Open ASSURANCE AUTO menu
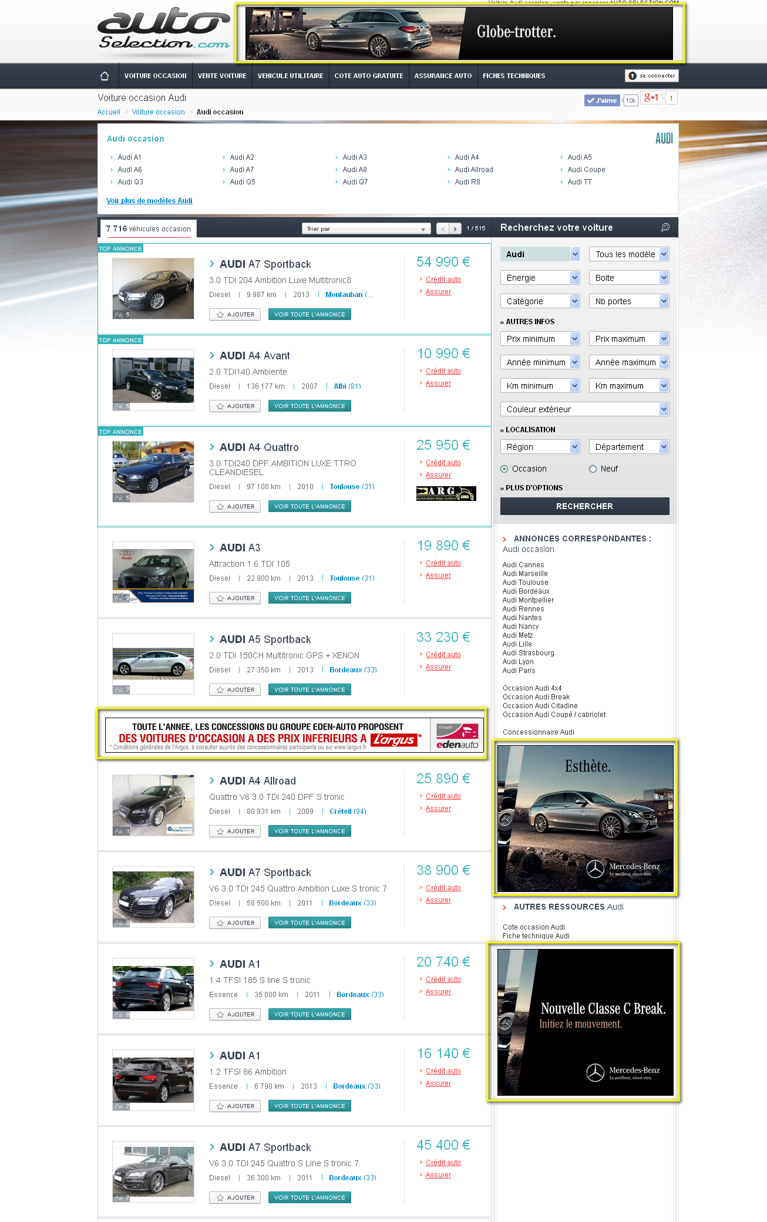 443,76
